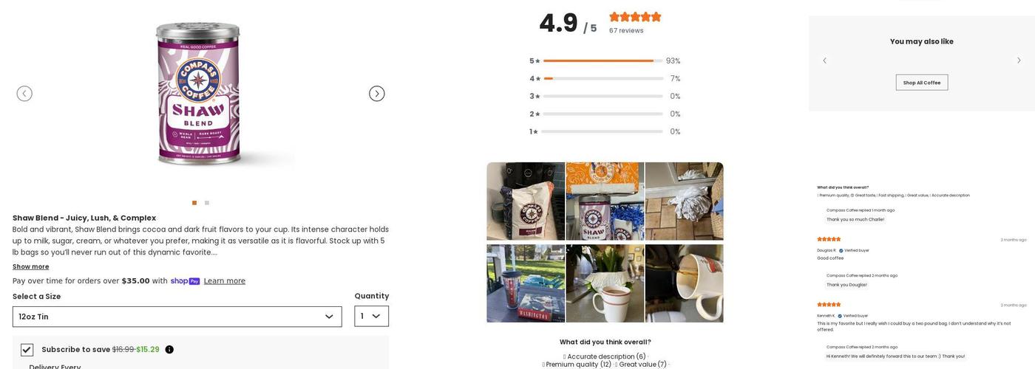Go to previous product image arrow
The width and height of the screenshot is (1035, 369).
(x=24, y=94)
